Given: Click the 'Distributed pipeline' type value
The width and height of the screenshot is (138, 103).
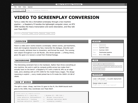Looking at the screenshot, I should [x=106, y=52].
